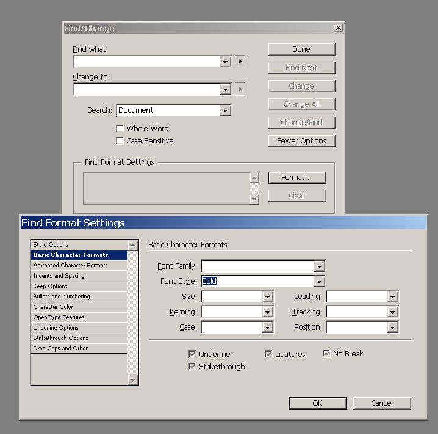Select Bullets and Numbering category
Screen dimensions: 438x434
(79, 296)
